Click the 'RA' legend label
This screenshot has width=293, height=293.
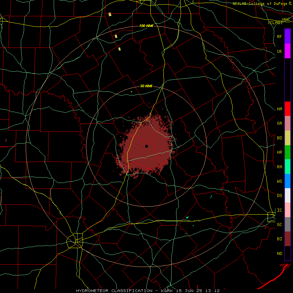pyautogui.click(x=280, y=167)
